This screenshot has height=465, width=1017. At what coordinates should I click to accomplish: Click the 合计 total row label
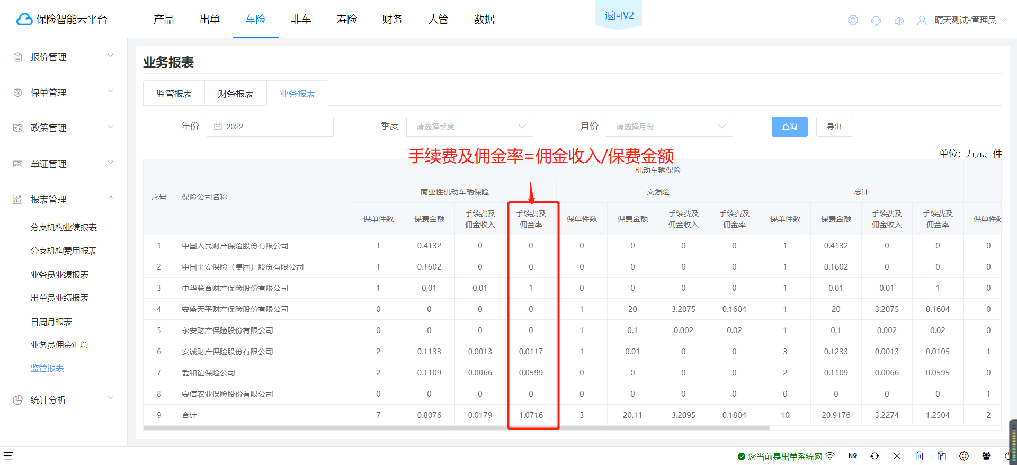point(189,415)
